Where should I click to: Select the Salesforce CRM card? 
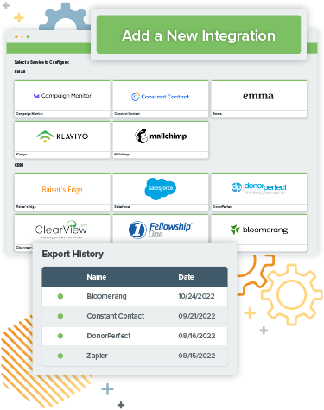point(161,192)
